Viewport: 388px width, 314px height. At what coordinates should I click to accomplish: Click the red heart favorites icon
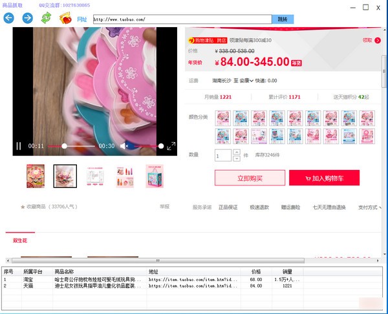(x=65, y=18)
